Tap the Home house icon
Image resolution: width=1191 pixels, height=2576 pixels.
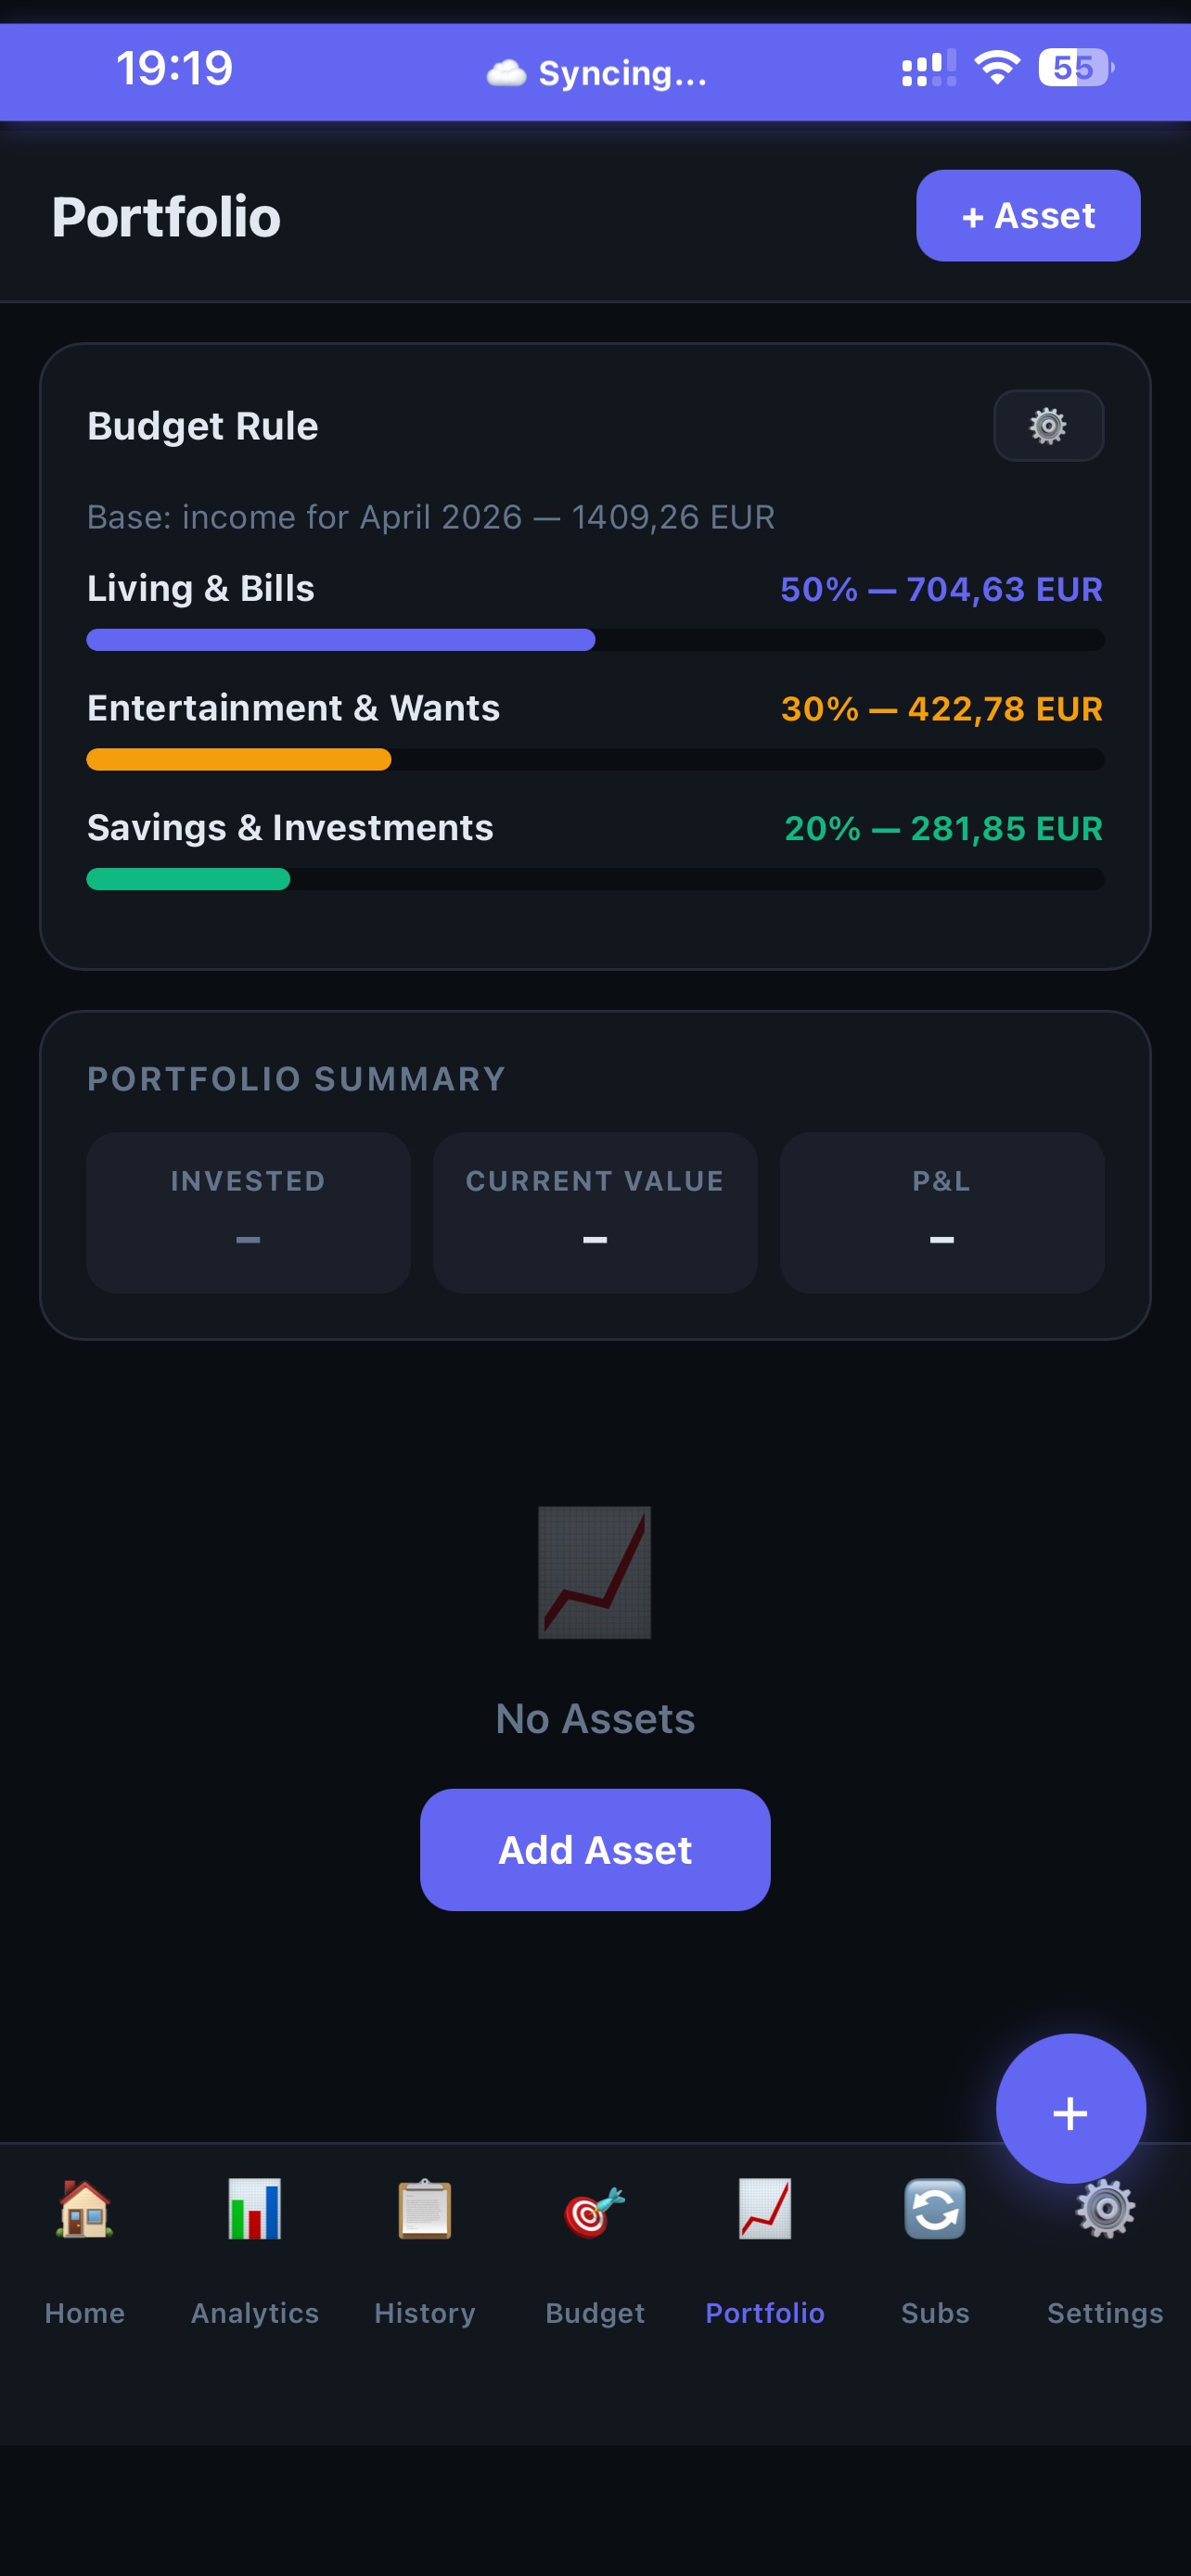click(x=85, y=2209)
